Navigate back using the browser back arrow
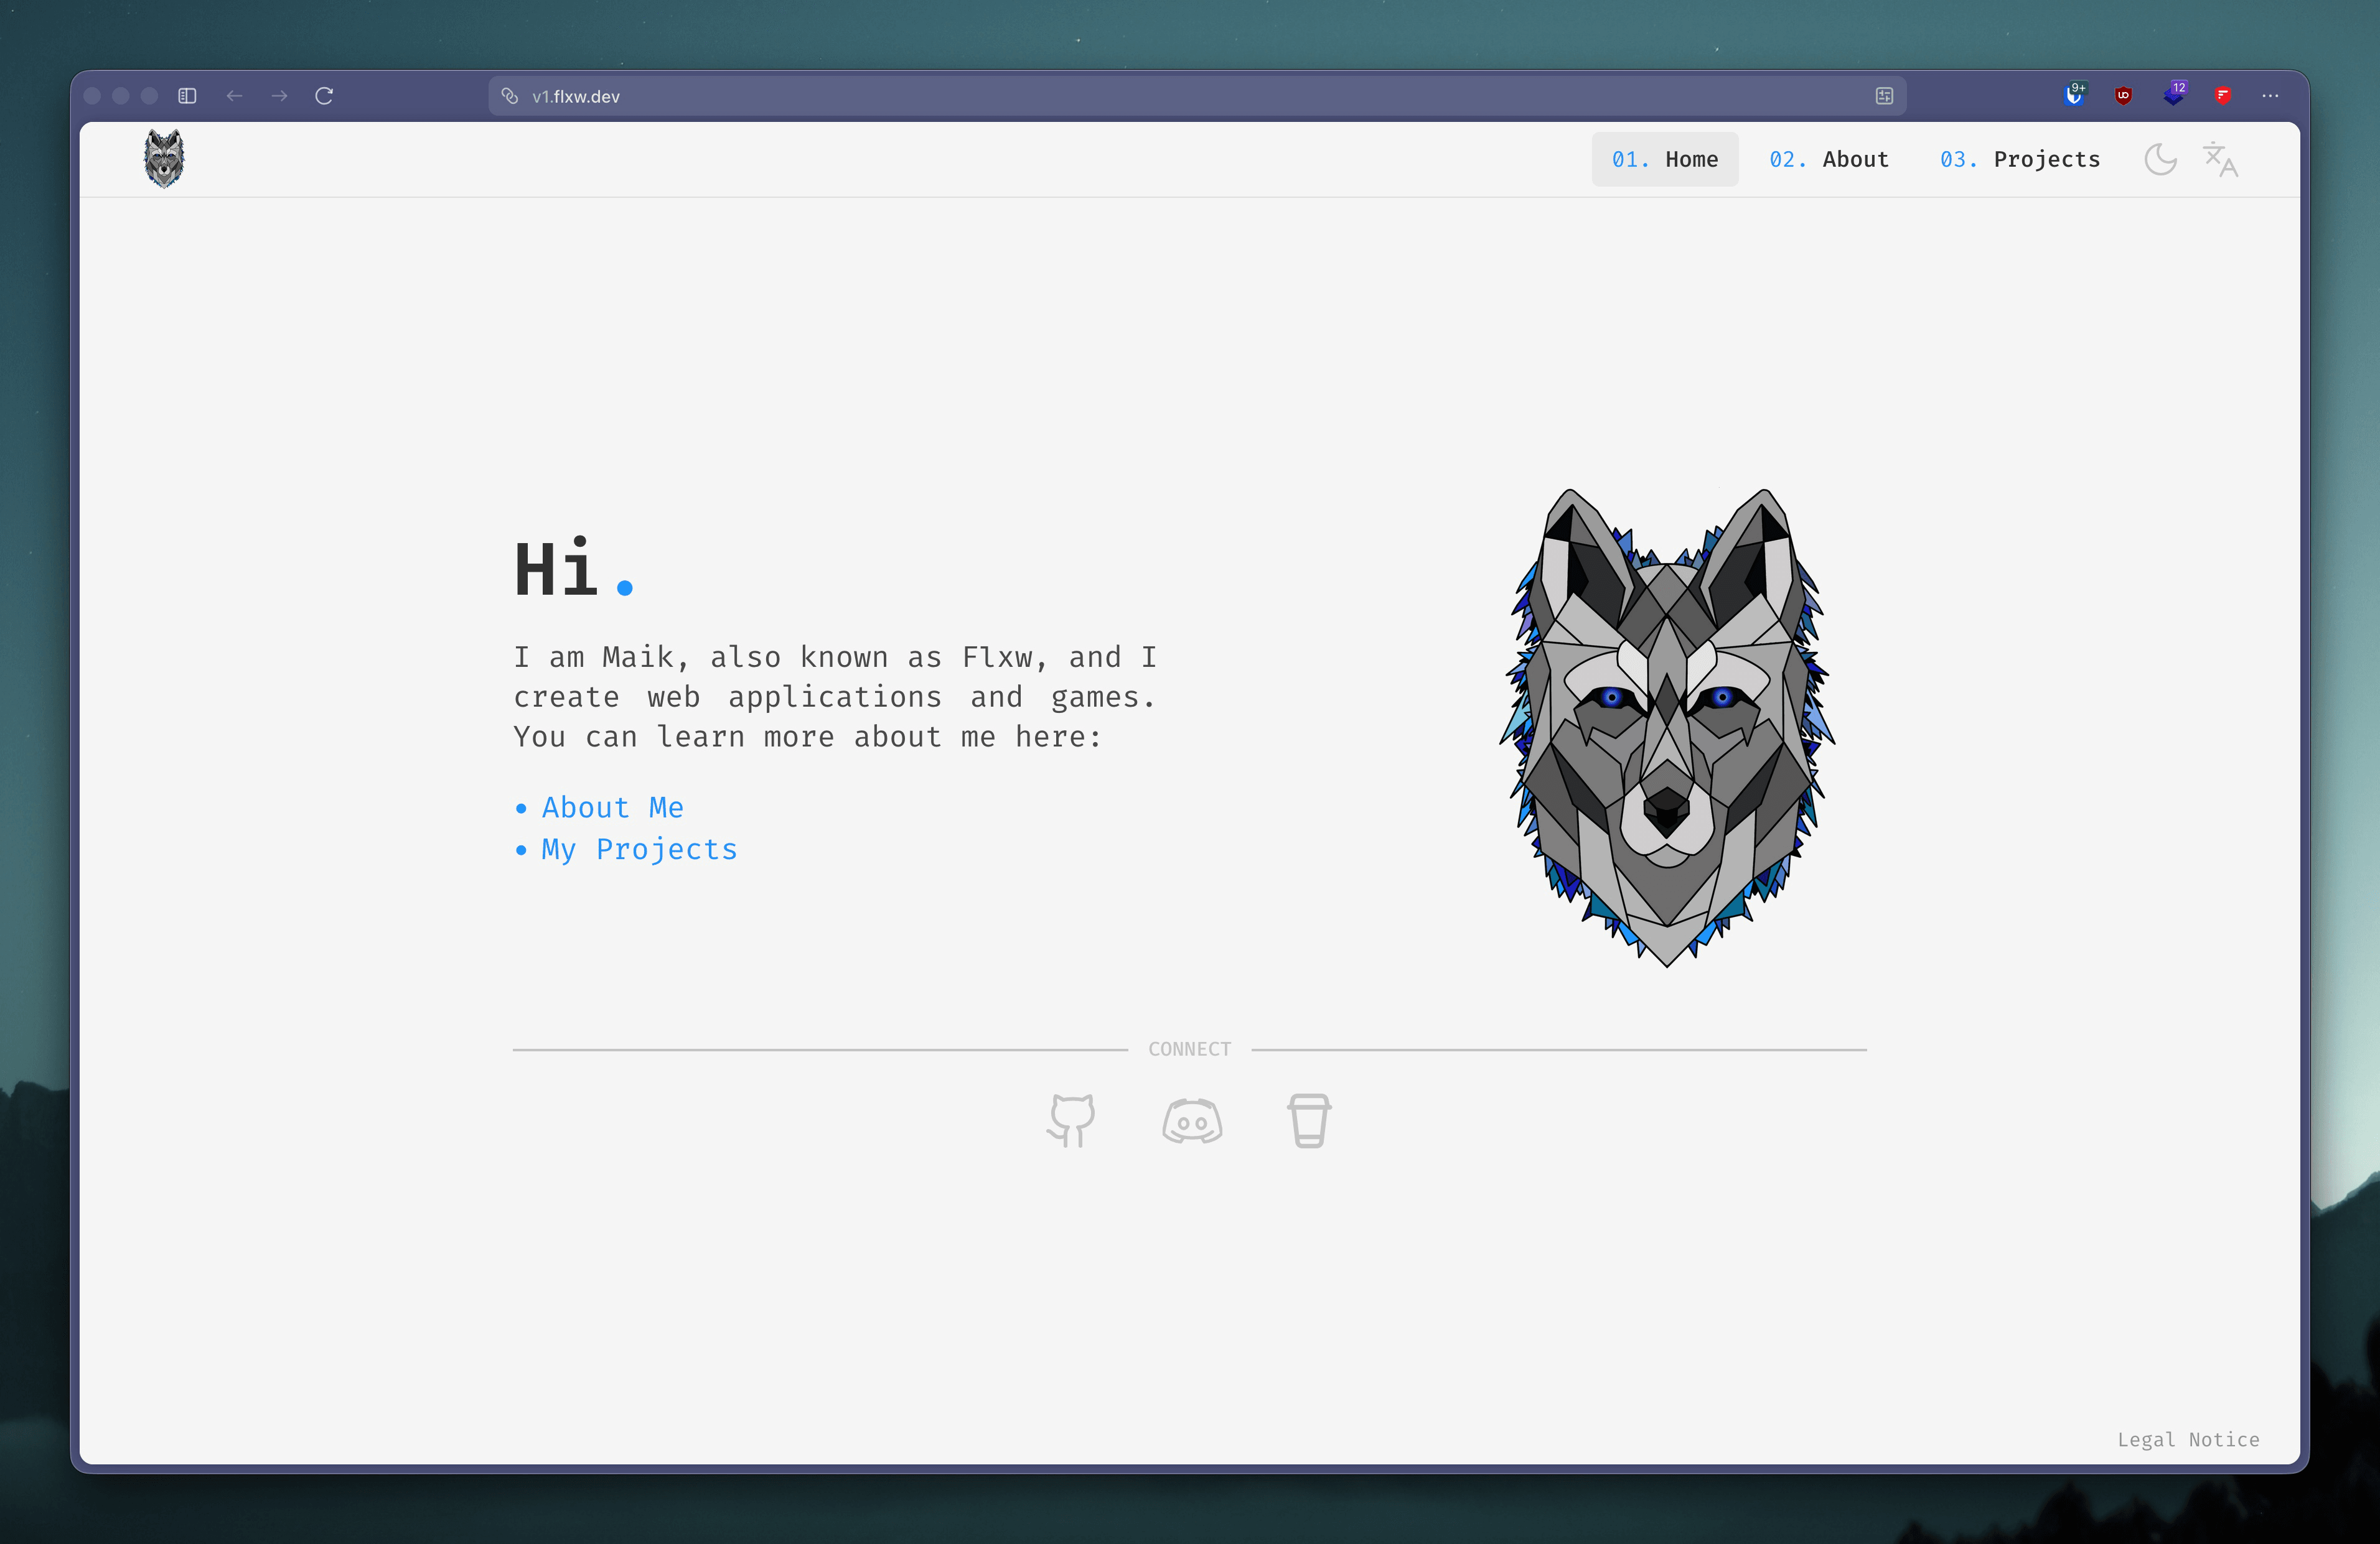 coord(234,95)
